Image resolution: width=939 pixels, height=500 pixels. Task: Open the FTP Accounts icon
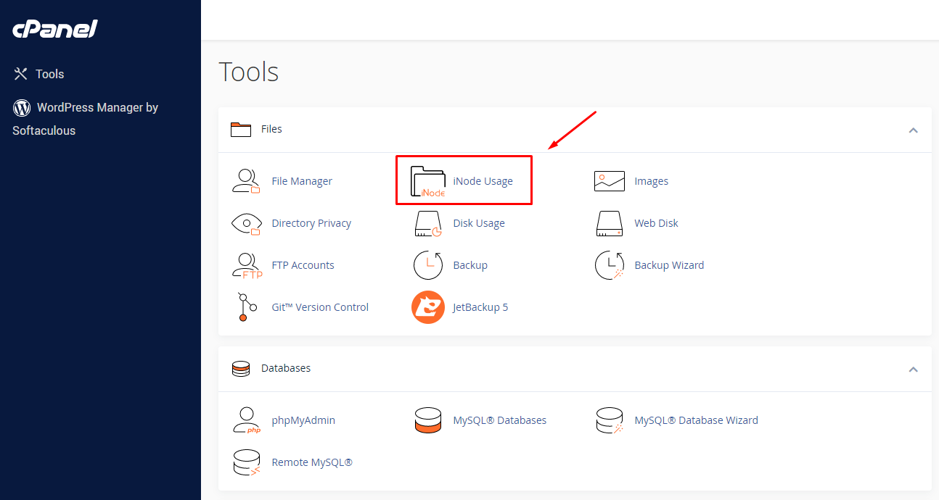pos(246,265)
